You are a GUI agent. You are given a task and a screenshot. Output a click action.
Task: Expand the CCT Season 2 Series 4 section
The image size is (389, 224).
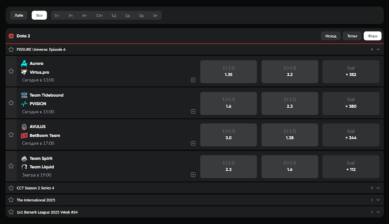[378, 188]
